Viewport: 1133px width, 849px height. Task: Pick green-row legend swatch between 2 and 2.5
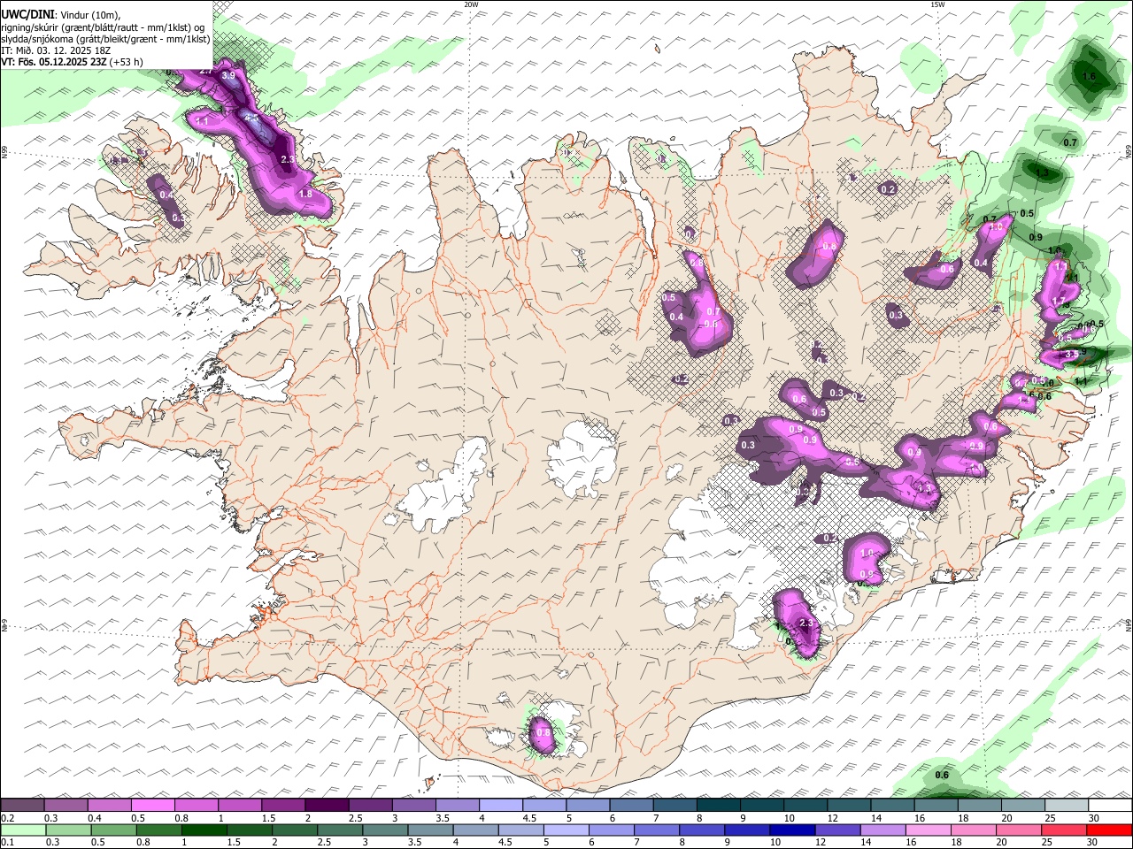[295, 830]
